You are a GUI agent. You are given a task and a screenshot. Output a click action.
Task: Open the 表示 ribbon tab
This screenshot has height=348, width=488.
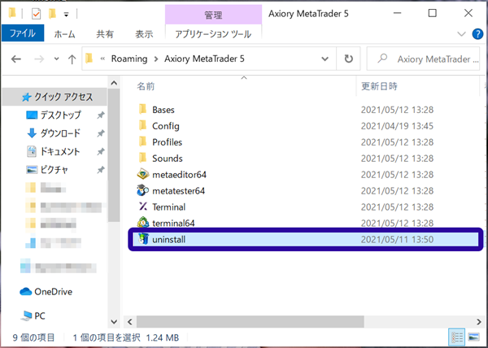click(x=144, y=34)
